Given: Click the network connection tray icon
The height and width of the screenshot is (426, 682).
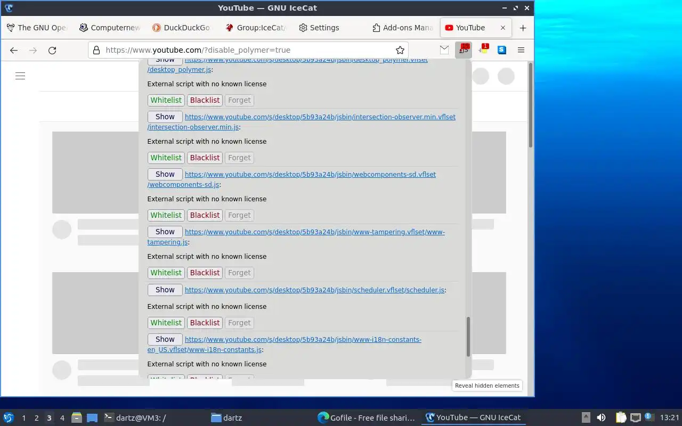Looking at the screenshot, I should [x=635, y=417].
